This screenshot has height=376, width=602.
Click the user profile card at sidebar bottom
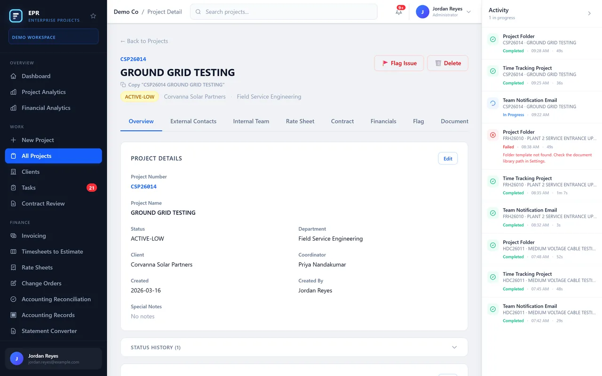tap(53, 359)
